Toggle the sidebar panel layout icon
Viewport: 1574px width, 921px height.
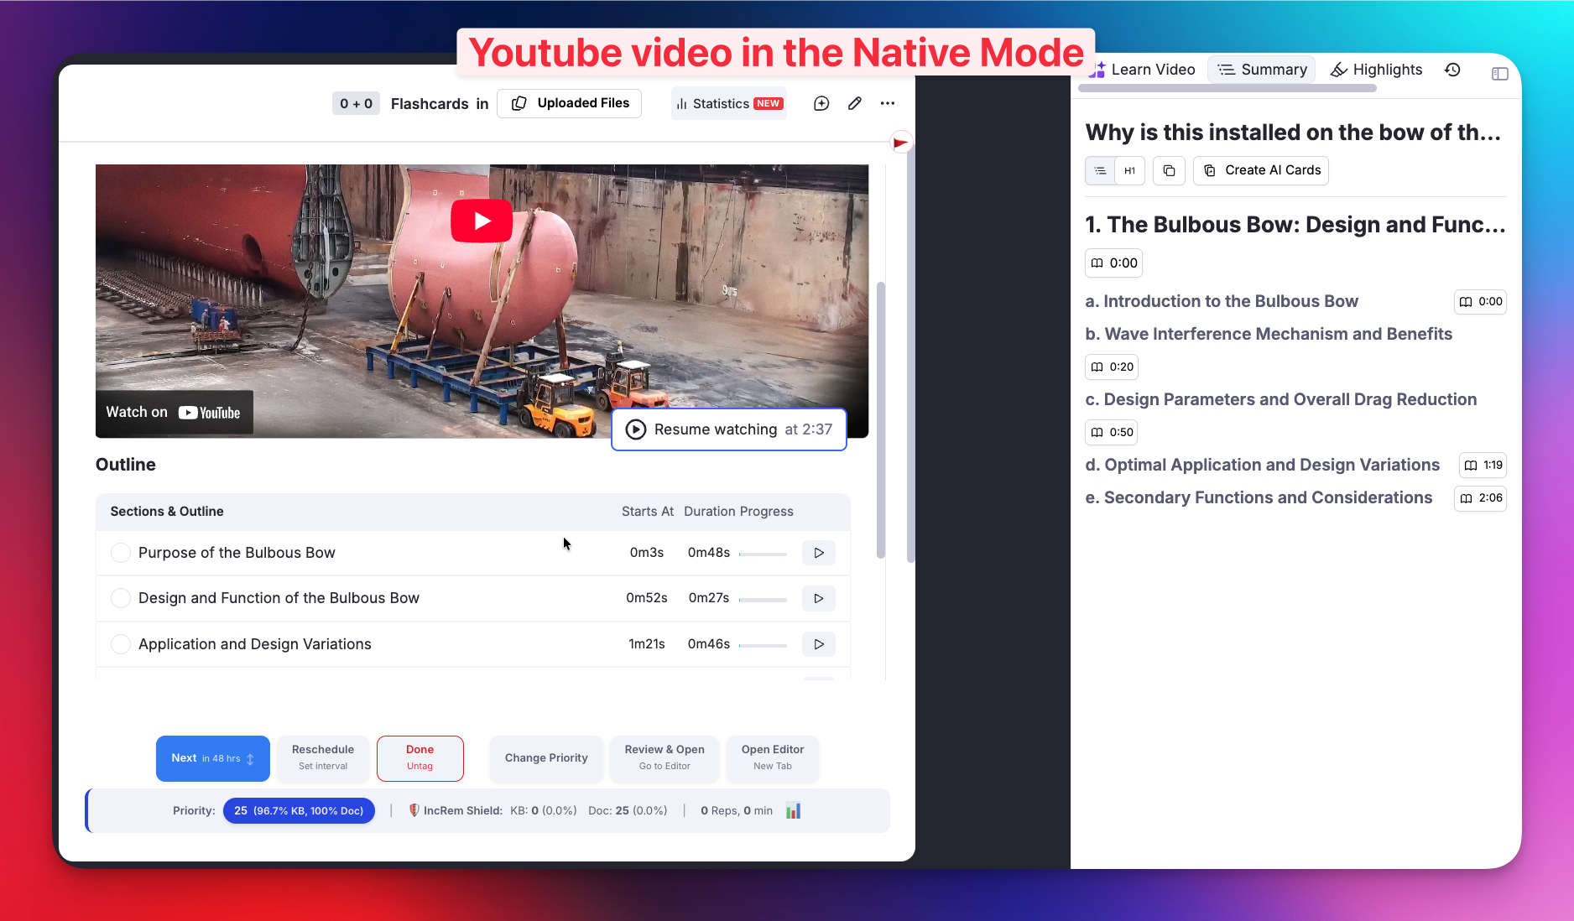[1500, 74]
